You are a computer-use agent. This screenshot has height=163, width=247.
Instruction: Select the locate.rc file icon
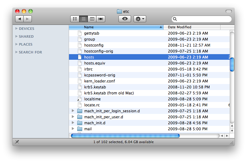[x=80, y=105]
